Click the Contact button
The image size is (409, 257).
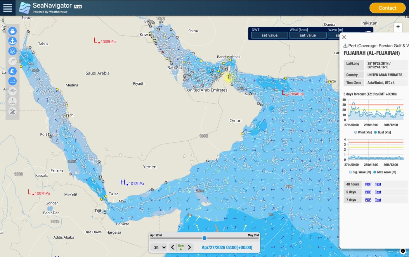[387, 8]
